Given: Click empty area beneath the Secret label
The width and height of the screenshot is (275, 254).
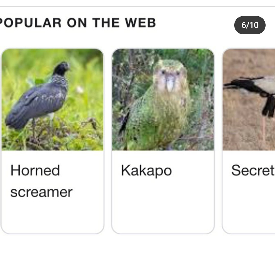Looking at the screenshot, I should pos(249,205).
